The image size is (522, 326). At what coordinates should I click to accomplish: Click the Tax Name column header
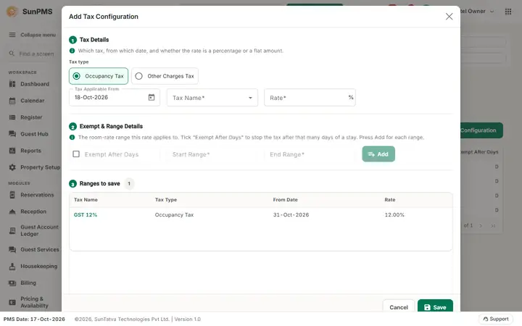[x=86, y=200]
